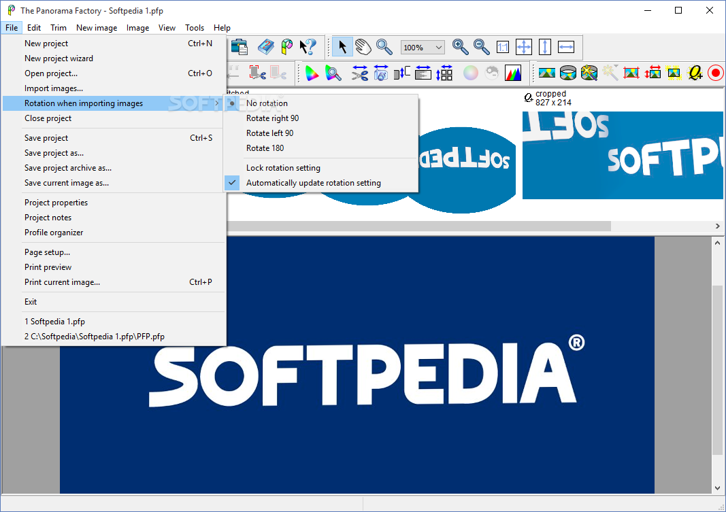Click the cylinder panorama with magic wand icon
726x512 pixels.
click(589, 73)
